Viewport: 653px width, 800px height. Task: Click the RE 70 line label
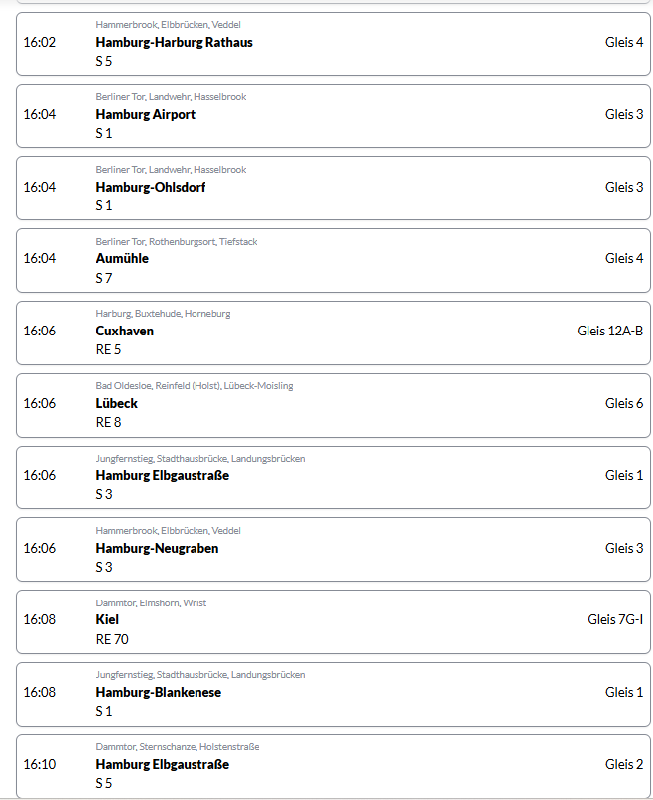[112, 639]
